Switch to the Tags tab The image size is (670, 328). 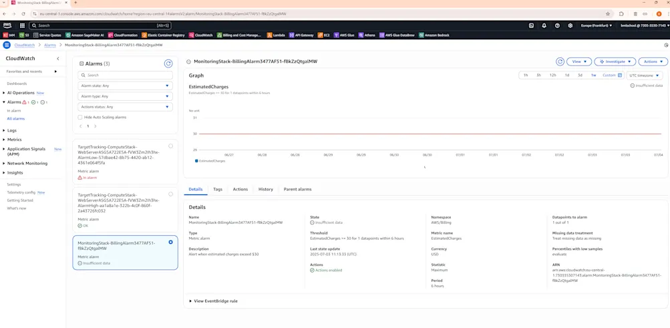(x=218, y=189)
